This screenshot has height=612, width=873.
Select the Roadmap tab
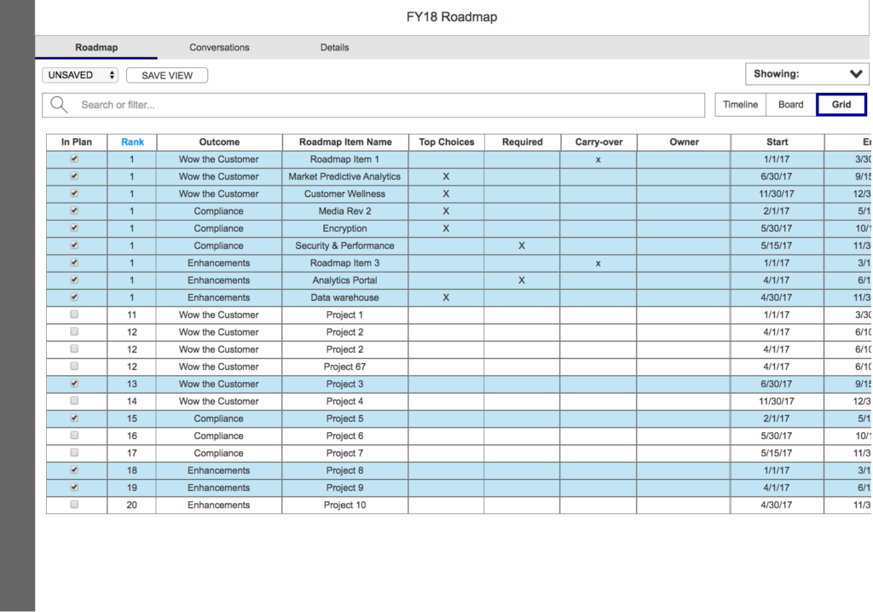pos(96,48)
